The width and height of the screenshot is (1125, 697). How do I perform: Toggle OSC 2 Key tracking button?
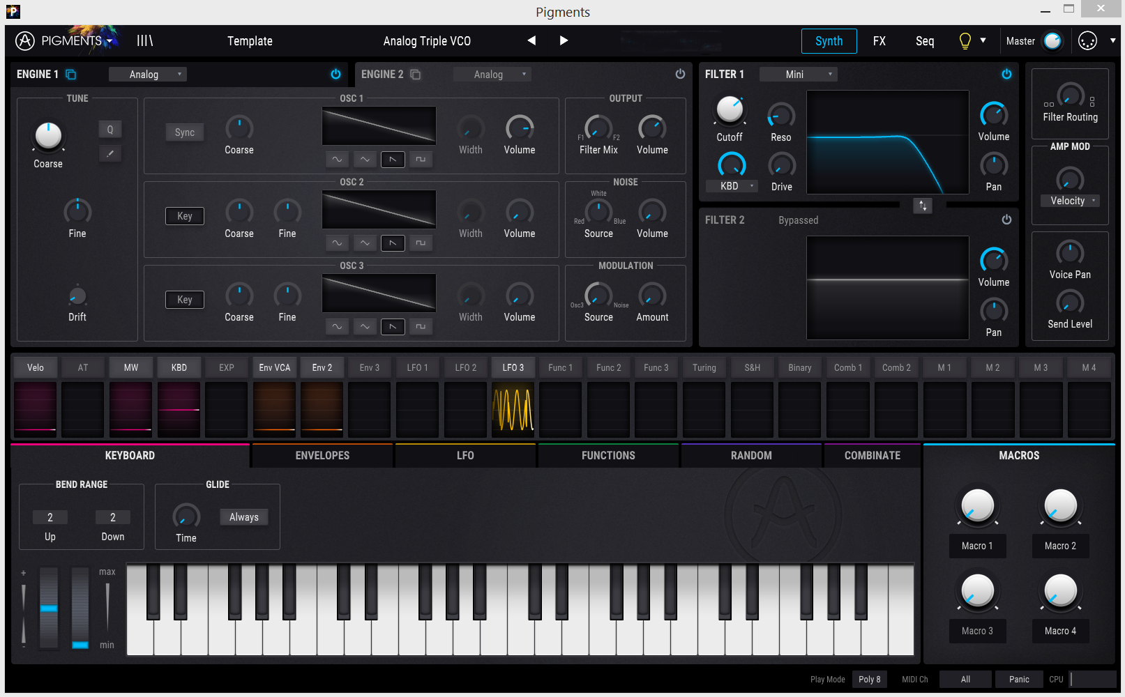tap(185, 216)
